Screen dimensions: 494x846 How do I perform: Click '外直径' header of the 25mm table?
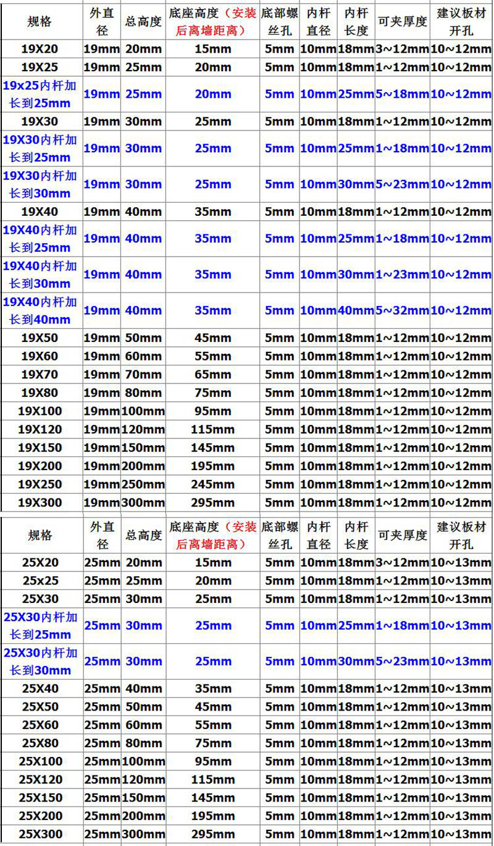(103, 536)
